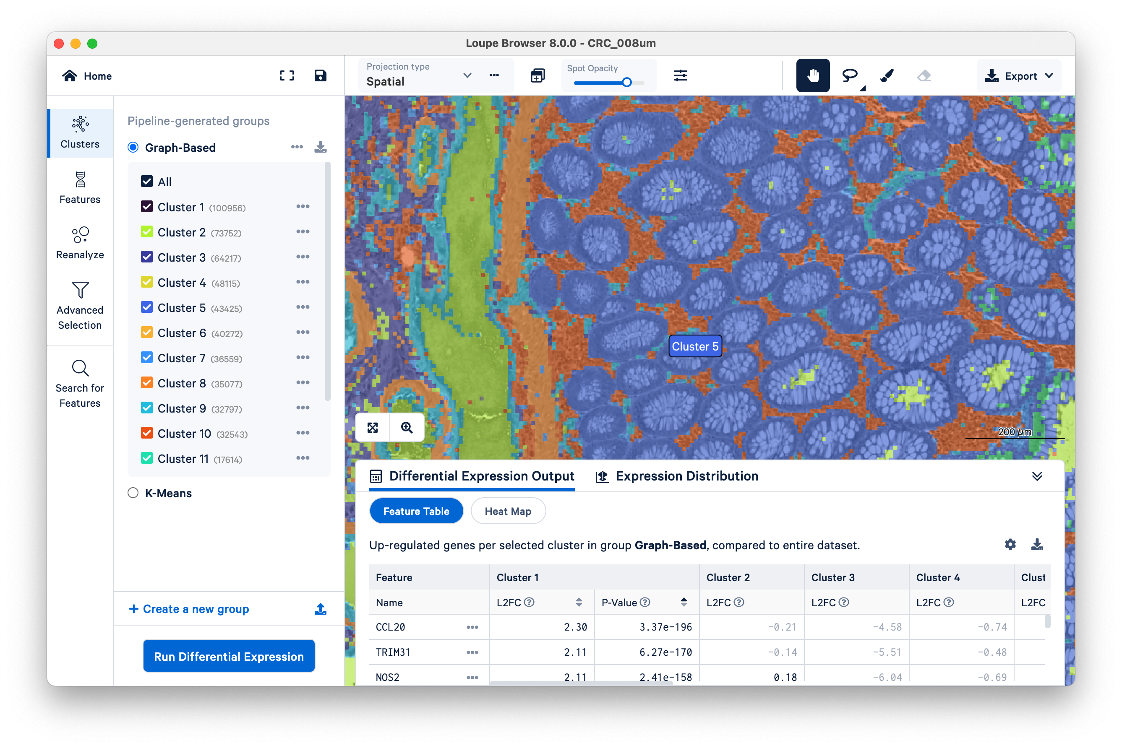Select the K-Means radio button
1122x748 pixels.
[133, 493]
